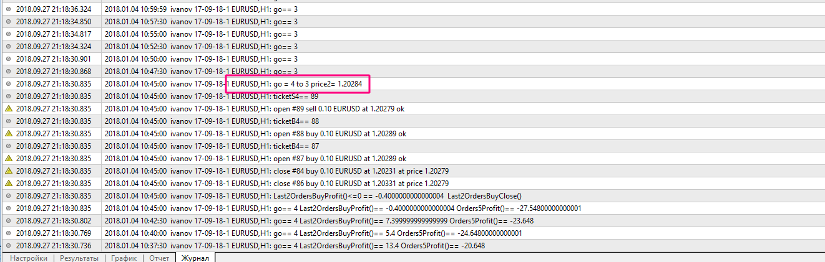Select the message 'ticketB4== 87'

pyautogui.click(x=296, y=146)
